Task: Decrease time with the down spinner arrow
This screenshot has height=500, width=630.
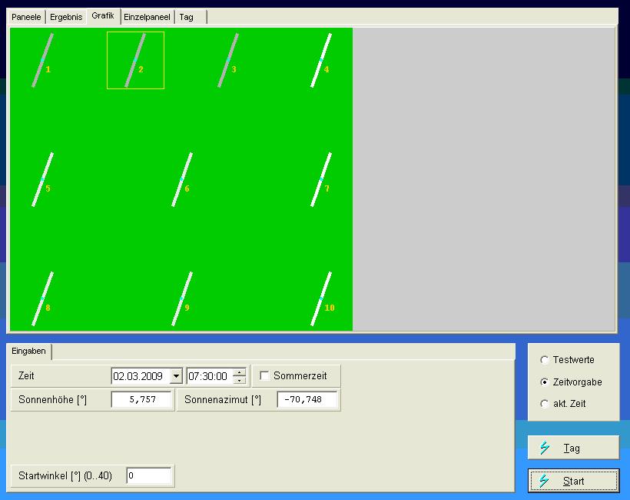Action: point(240,380)
